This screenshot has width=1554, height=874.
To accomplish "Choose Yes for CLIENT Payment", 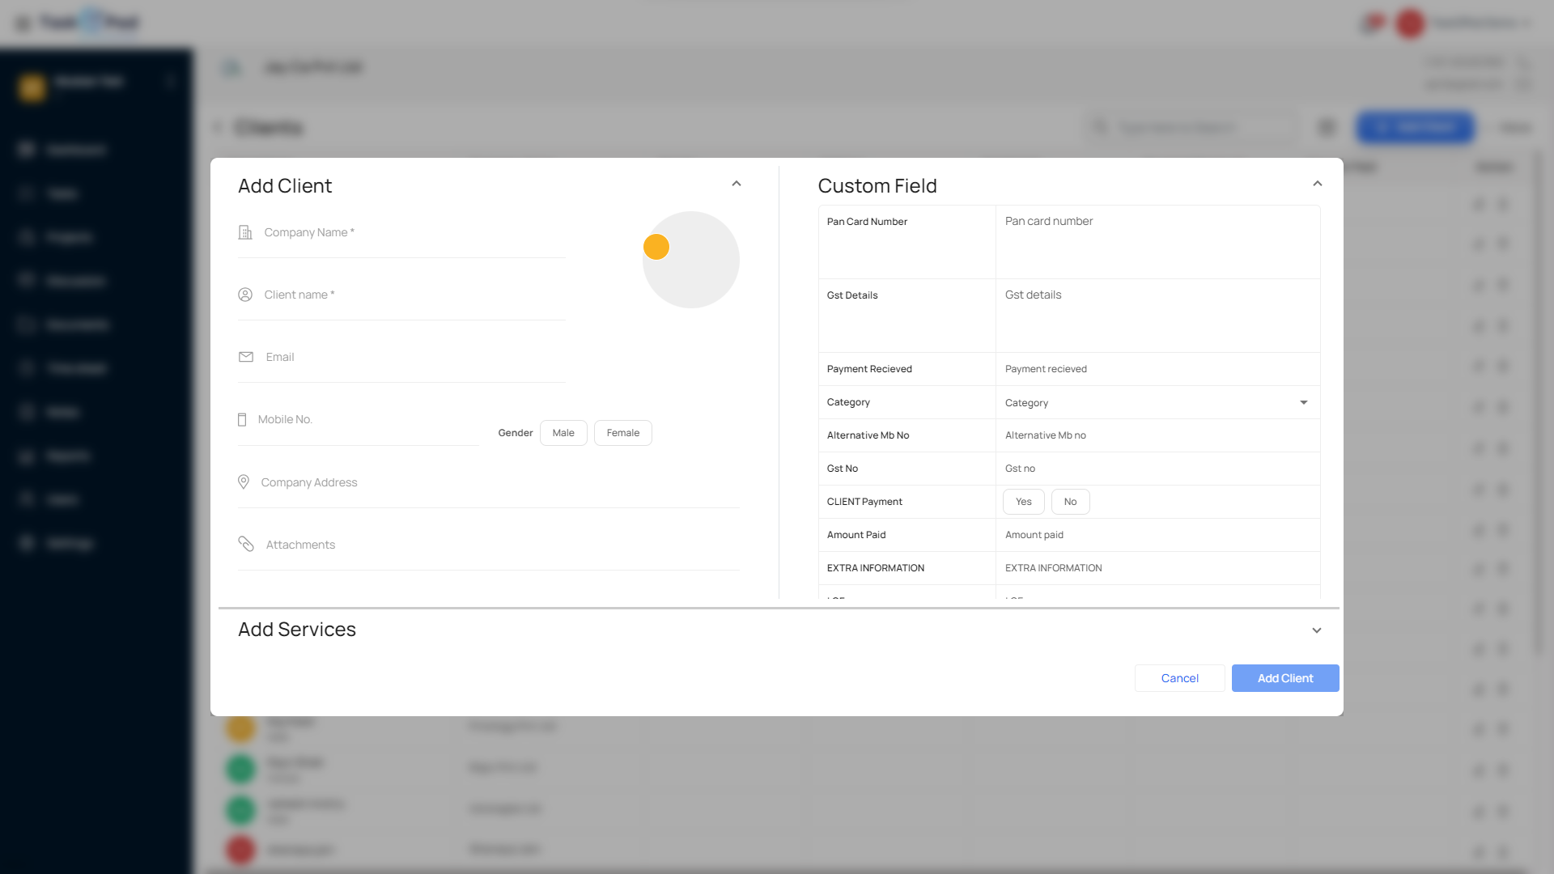I will (x=1023, y=502).
